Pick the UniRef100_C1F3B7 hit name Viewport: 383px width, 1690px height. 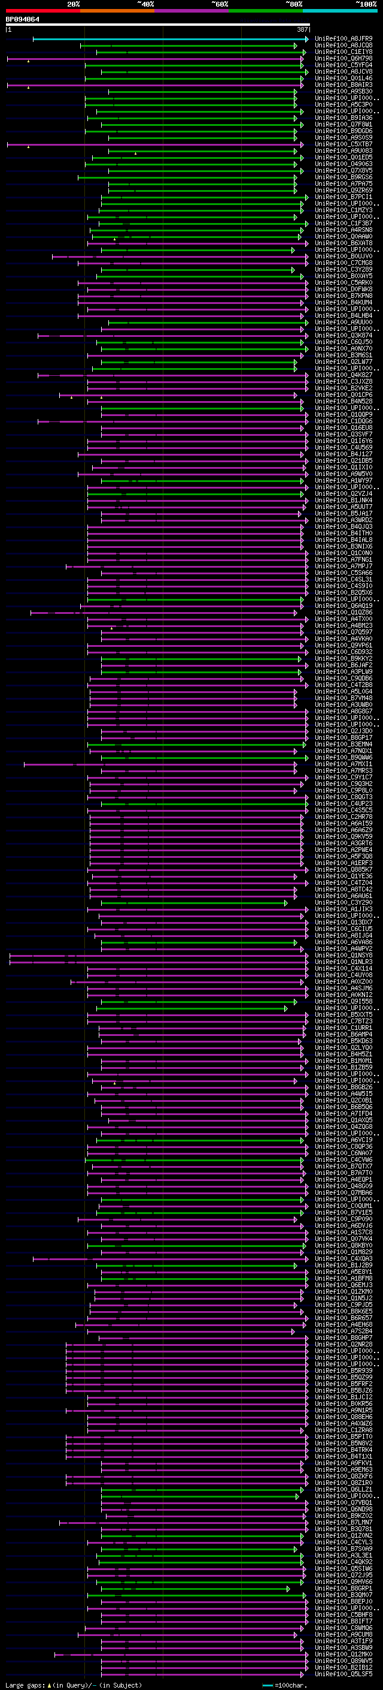point(344,223)
